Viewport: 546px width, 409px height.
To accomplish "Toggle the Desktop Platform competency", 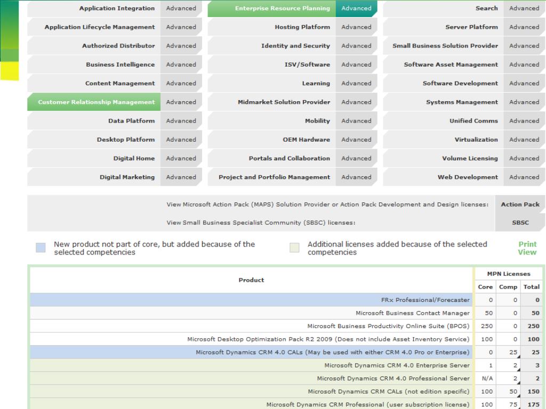I will (94, 140).
